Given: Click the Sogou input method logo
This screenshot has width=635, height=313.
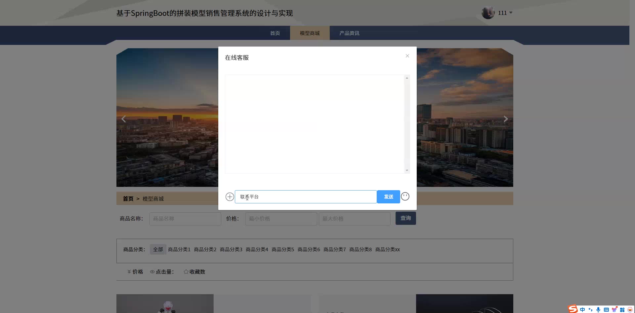Looking at the screenshot, I should coord(573,309).
